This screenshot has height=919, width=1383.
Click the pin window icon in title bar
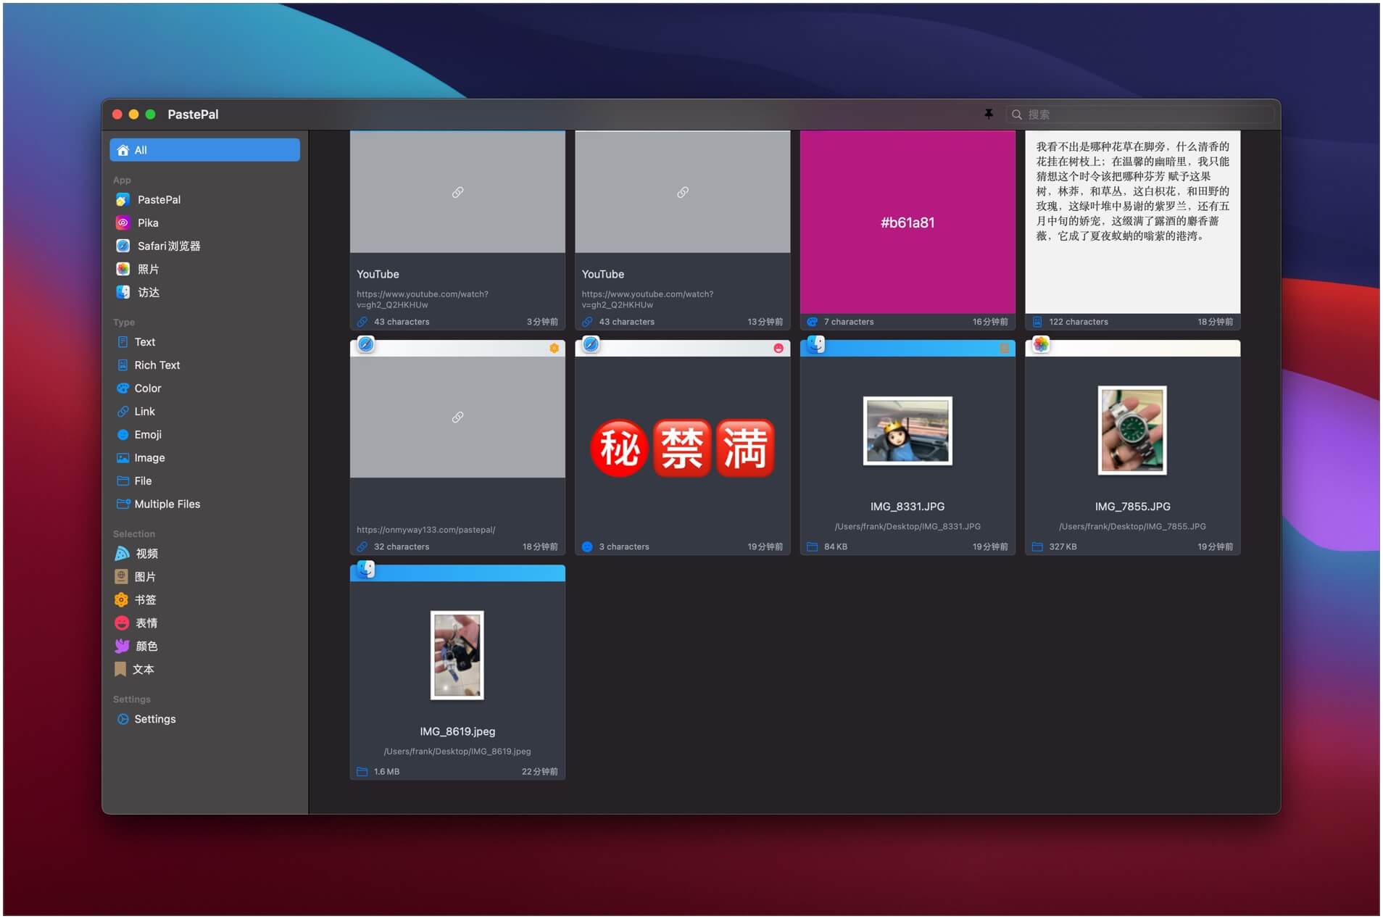coord(989,114)
